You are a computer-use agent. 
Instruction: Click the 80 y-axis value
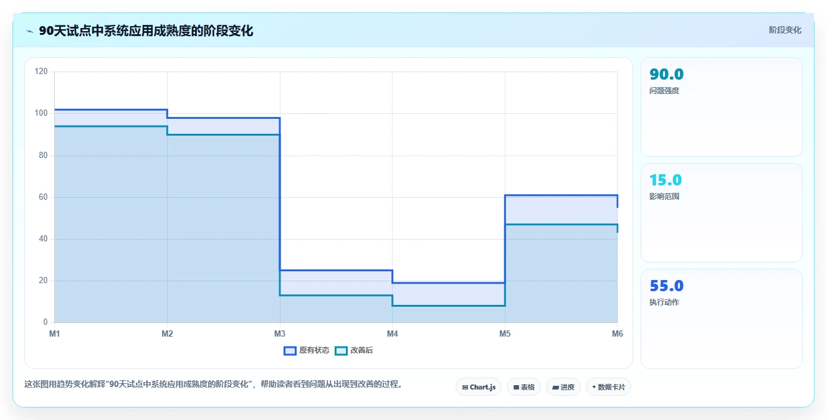pos(43,156)
